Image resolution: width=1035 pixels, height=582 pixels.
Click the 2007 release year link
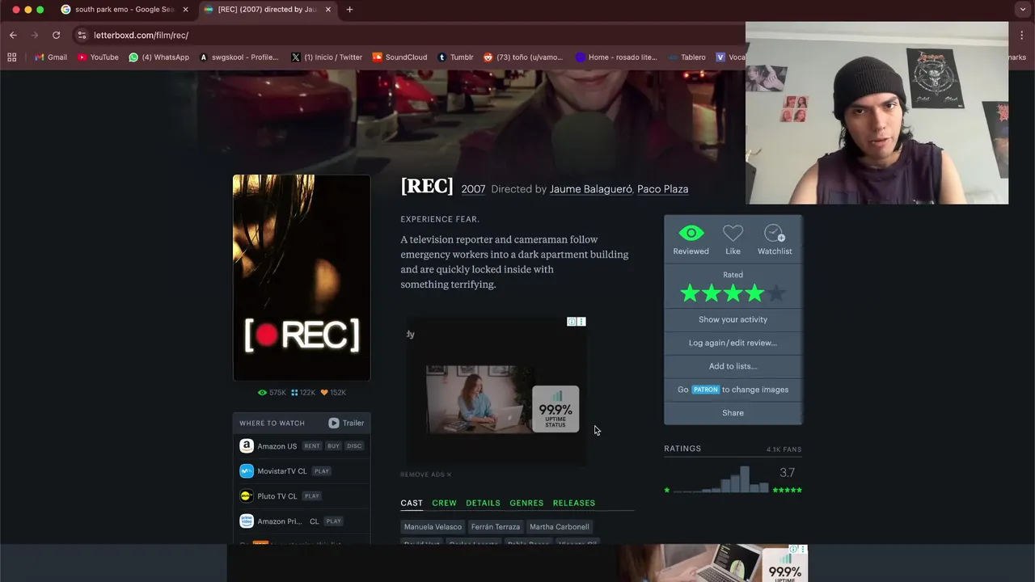tap(473, 189)
